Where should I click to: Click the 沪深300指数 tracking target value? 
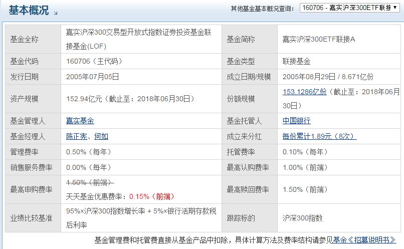(x=302, y=218)
